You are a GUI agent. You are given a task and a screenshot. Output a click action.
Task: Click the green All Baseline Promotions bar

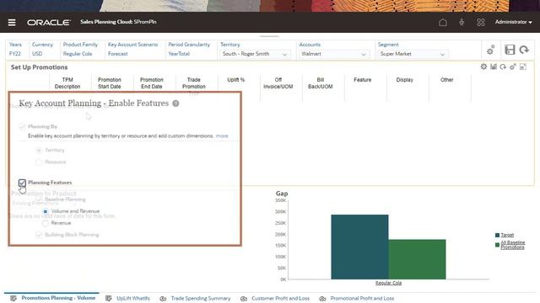click(x=417, y=259)
